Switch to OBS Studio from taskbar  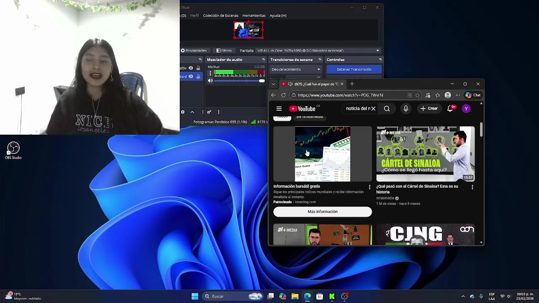344,296
